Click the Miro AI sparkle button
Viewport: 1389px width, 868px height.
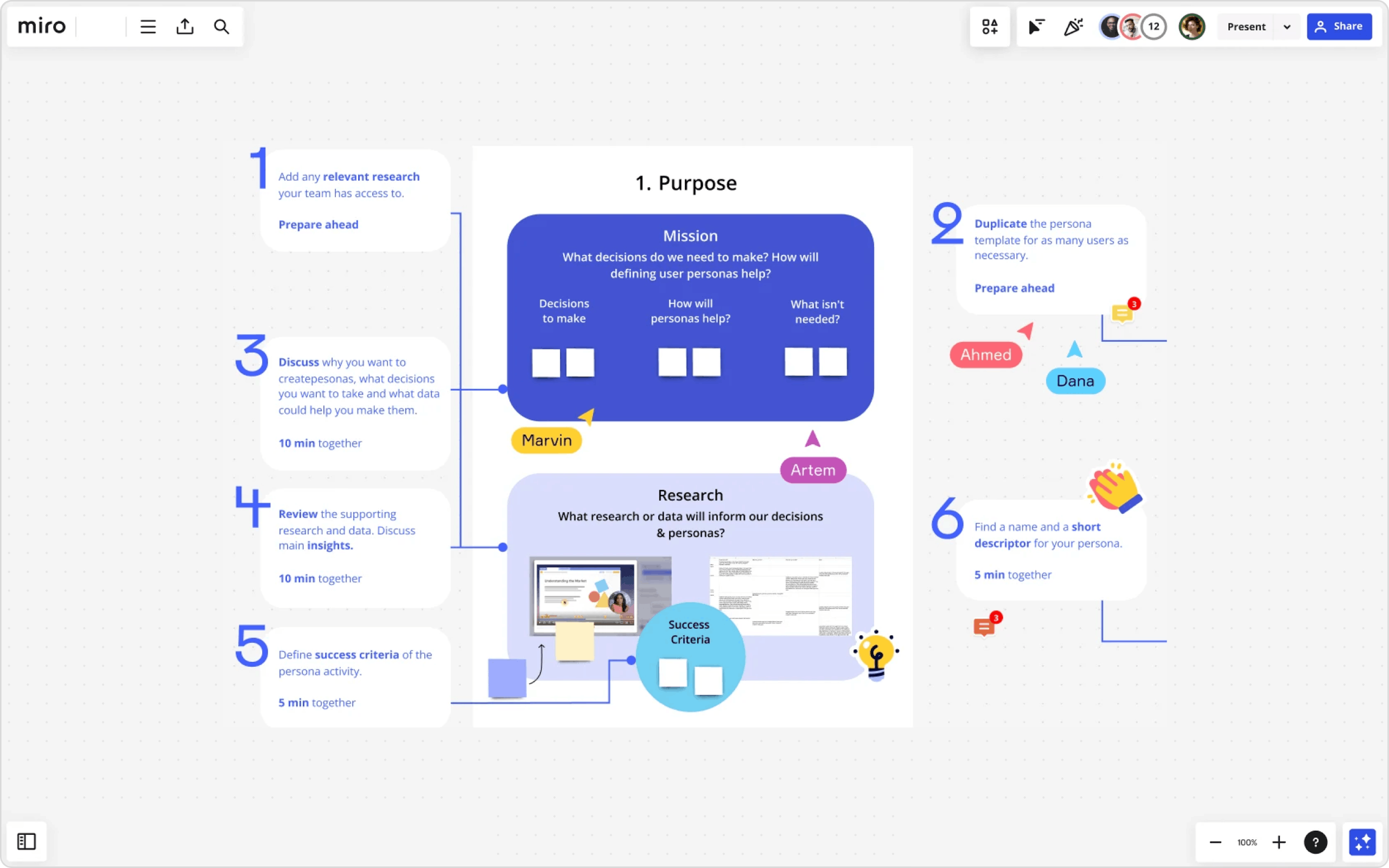pyautogui.click(x=1362, y=842)
